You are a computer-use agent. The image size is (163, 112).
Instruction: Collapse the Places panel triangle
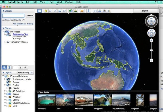tap(3, 28)
